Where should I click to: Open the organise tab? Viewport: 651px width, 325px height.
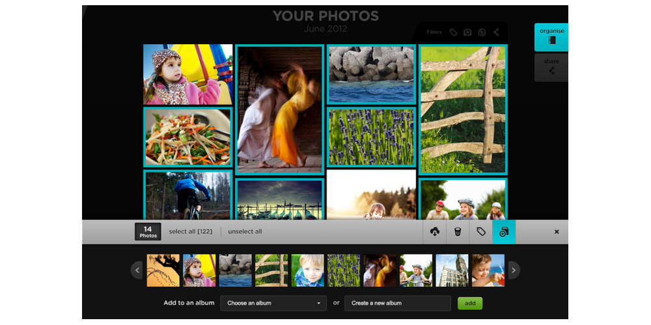coord(551,37)
